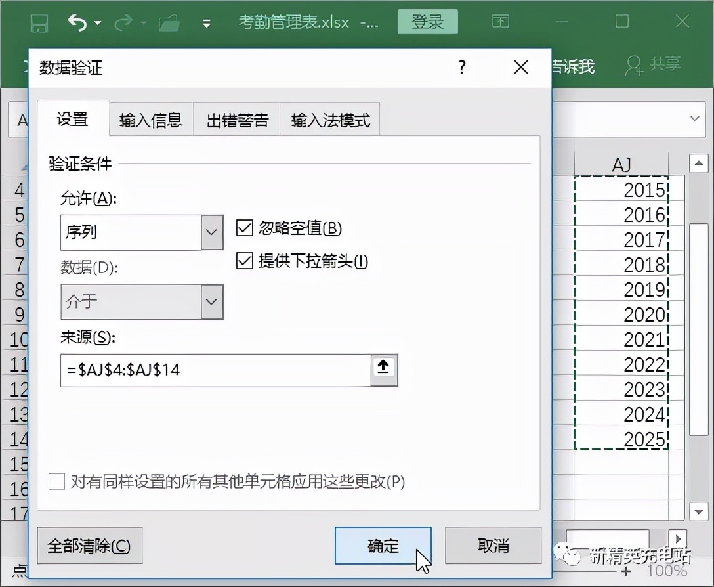
Task: Click the Open file folder icon
Action: pyautogui.click(x=169, y=22)
